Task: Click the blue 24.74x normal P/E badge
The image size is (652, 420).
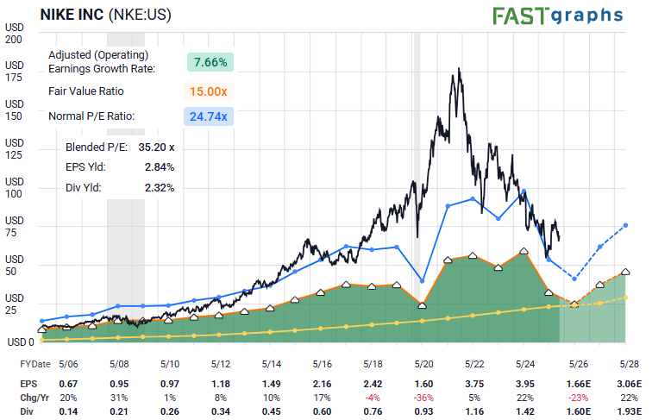Action: point(210,116)
